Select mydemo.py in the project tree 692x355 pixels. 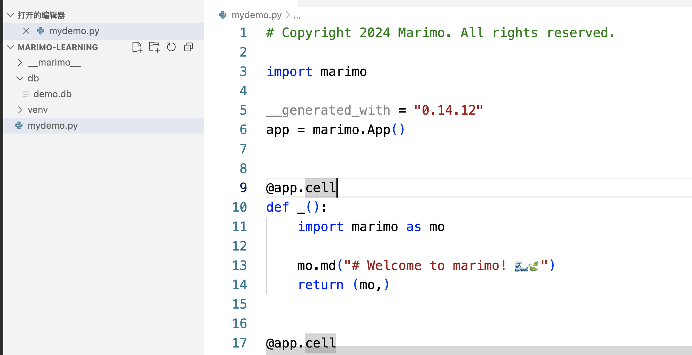point(53,125)
